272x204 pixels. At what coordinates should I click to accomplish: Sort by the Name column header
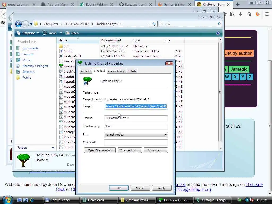tap(78, 40)
